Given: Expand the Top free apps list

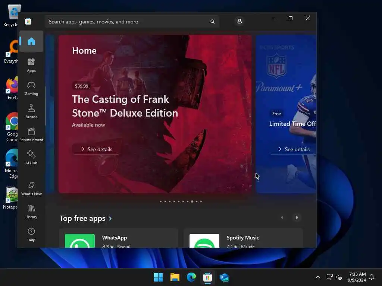Looking at the screenshot, I should point(86,218).
